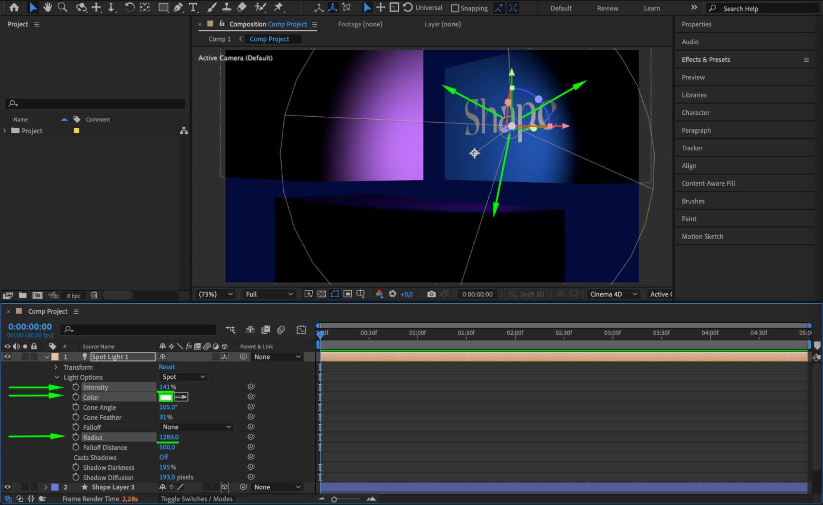
Task: Select the Type tool
Action: click(x=193, y=7)
